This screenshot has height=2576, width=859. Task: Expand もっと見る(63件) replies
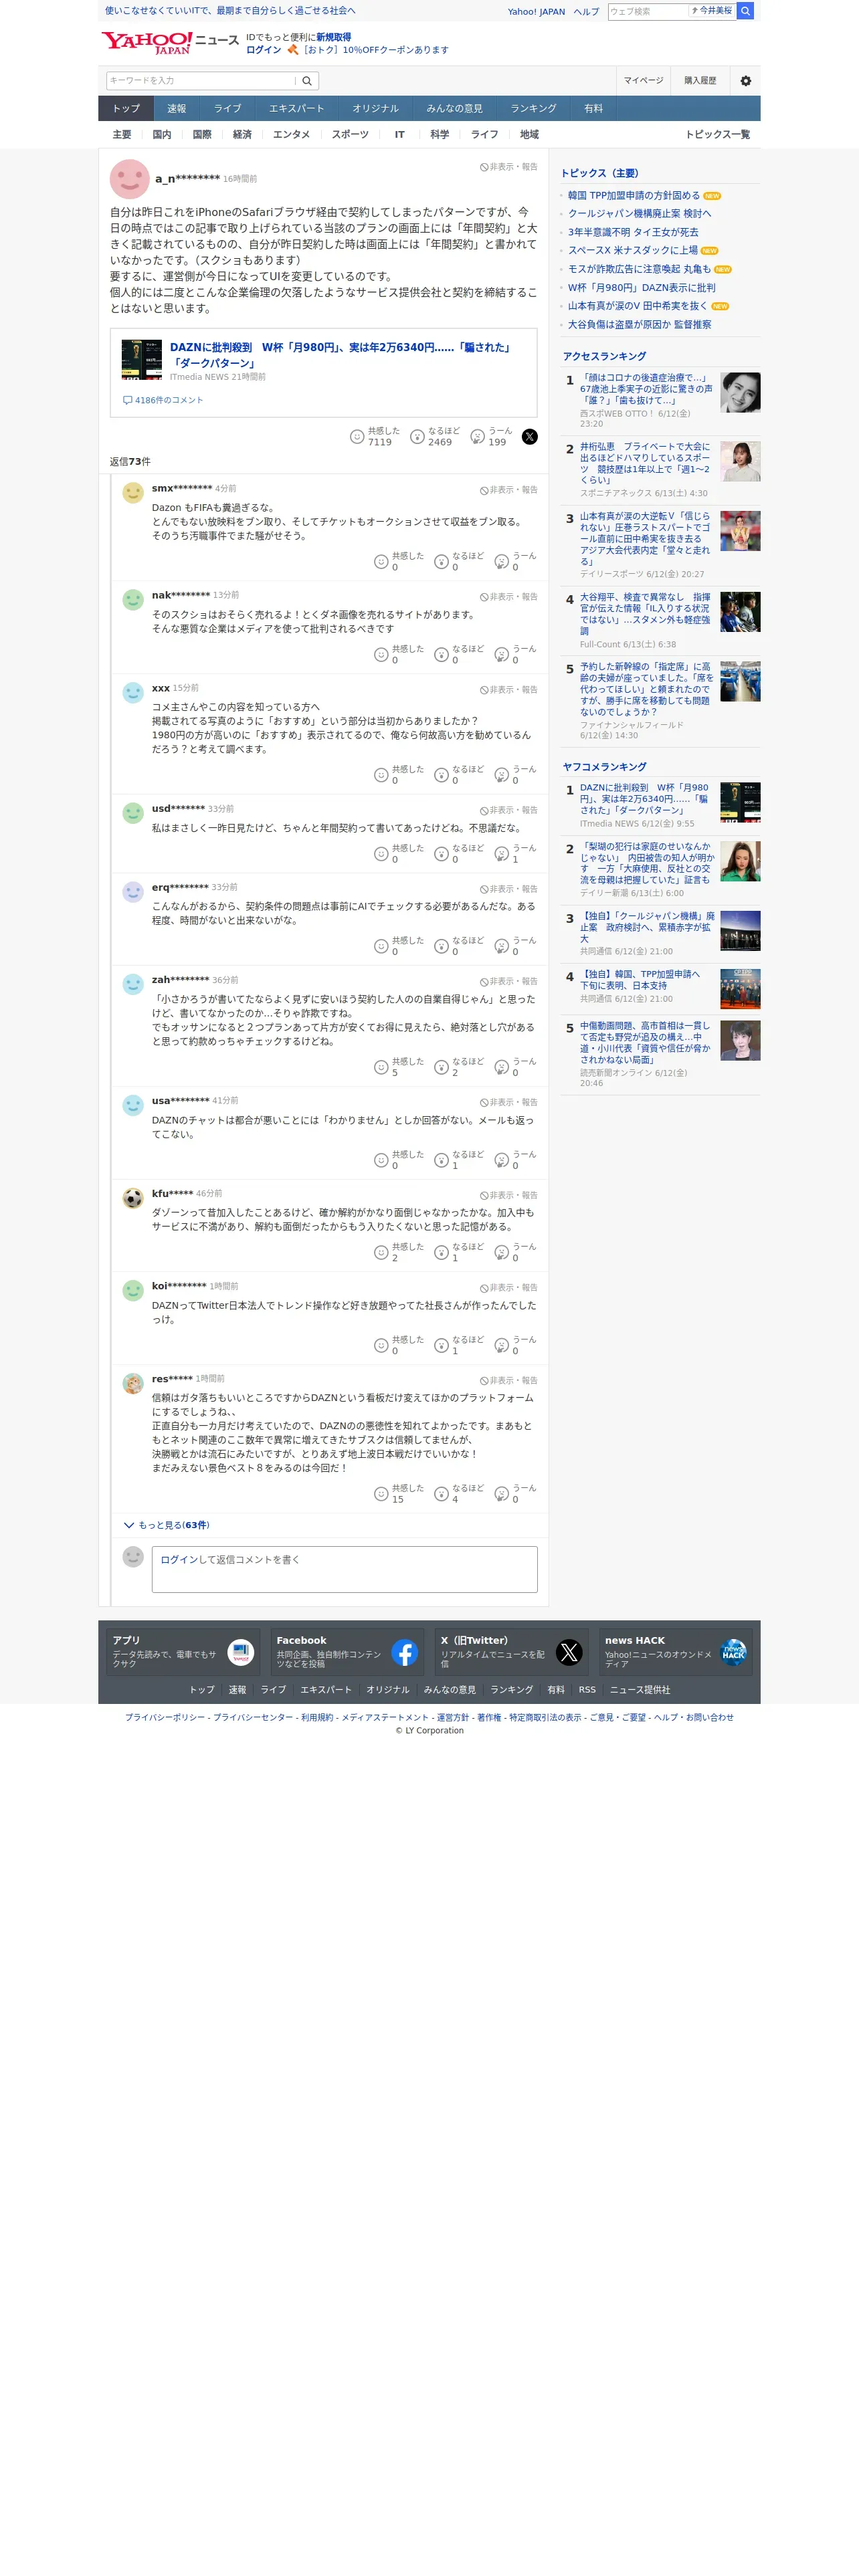(166, 1525)
